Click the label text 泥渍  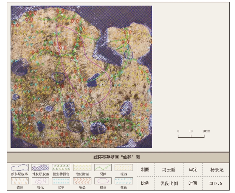pyautogui.click(x=124, y=174)
